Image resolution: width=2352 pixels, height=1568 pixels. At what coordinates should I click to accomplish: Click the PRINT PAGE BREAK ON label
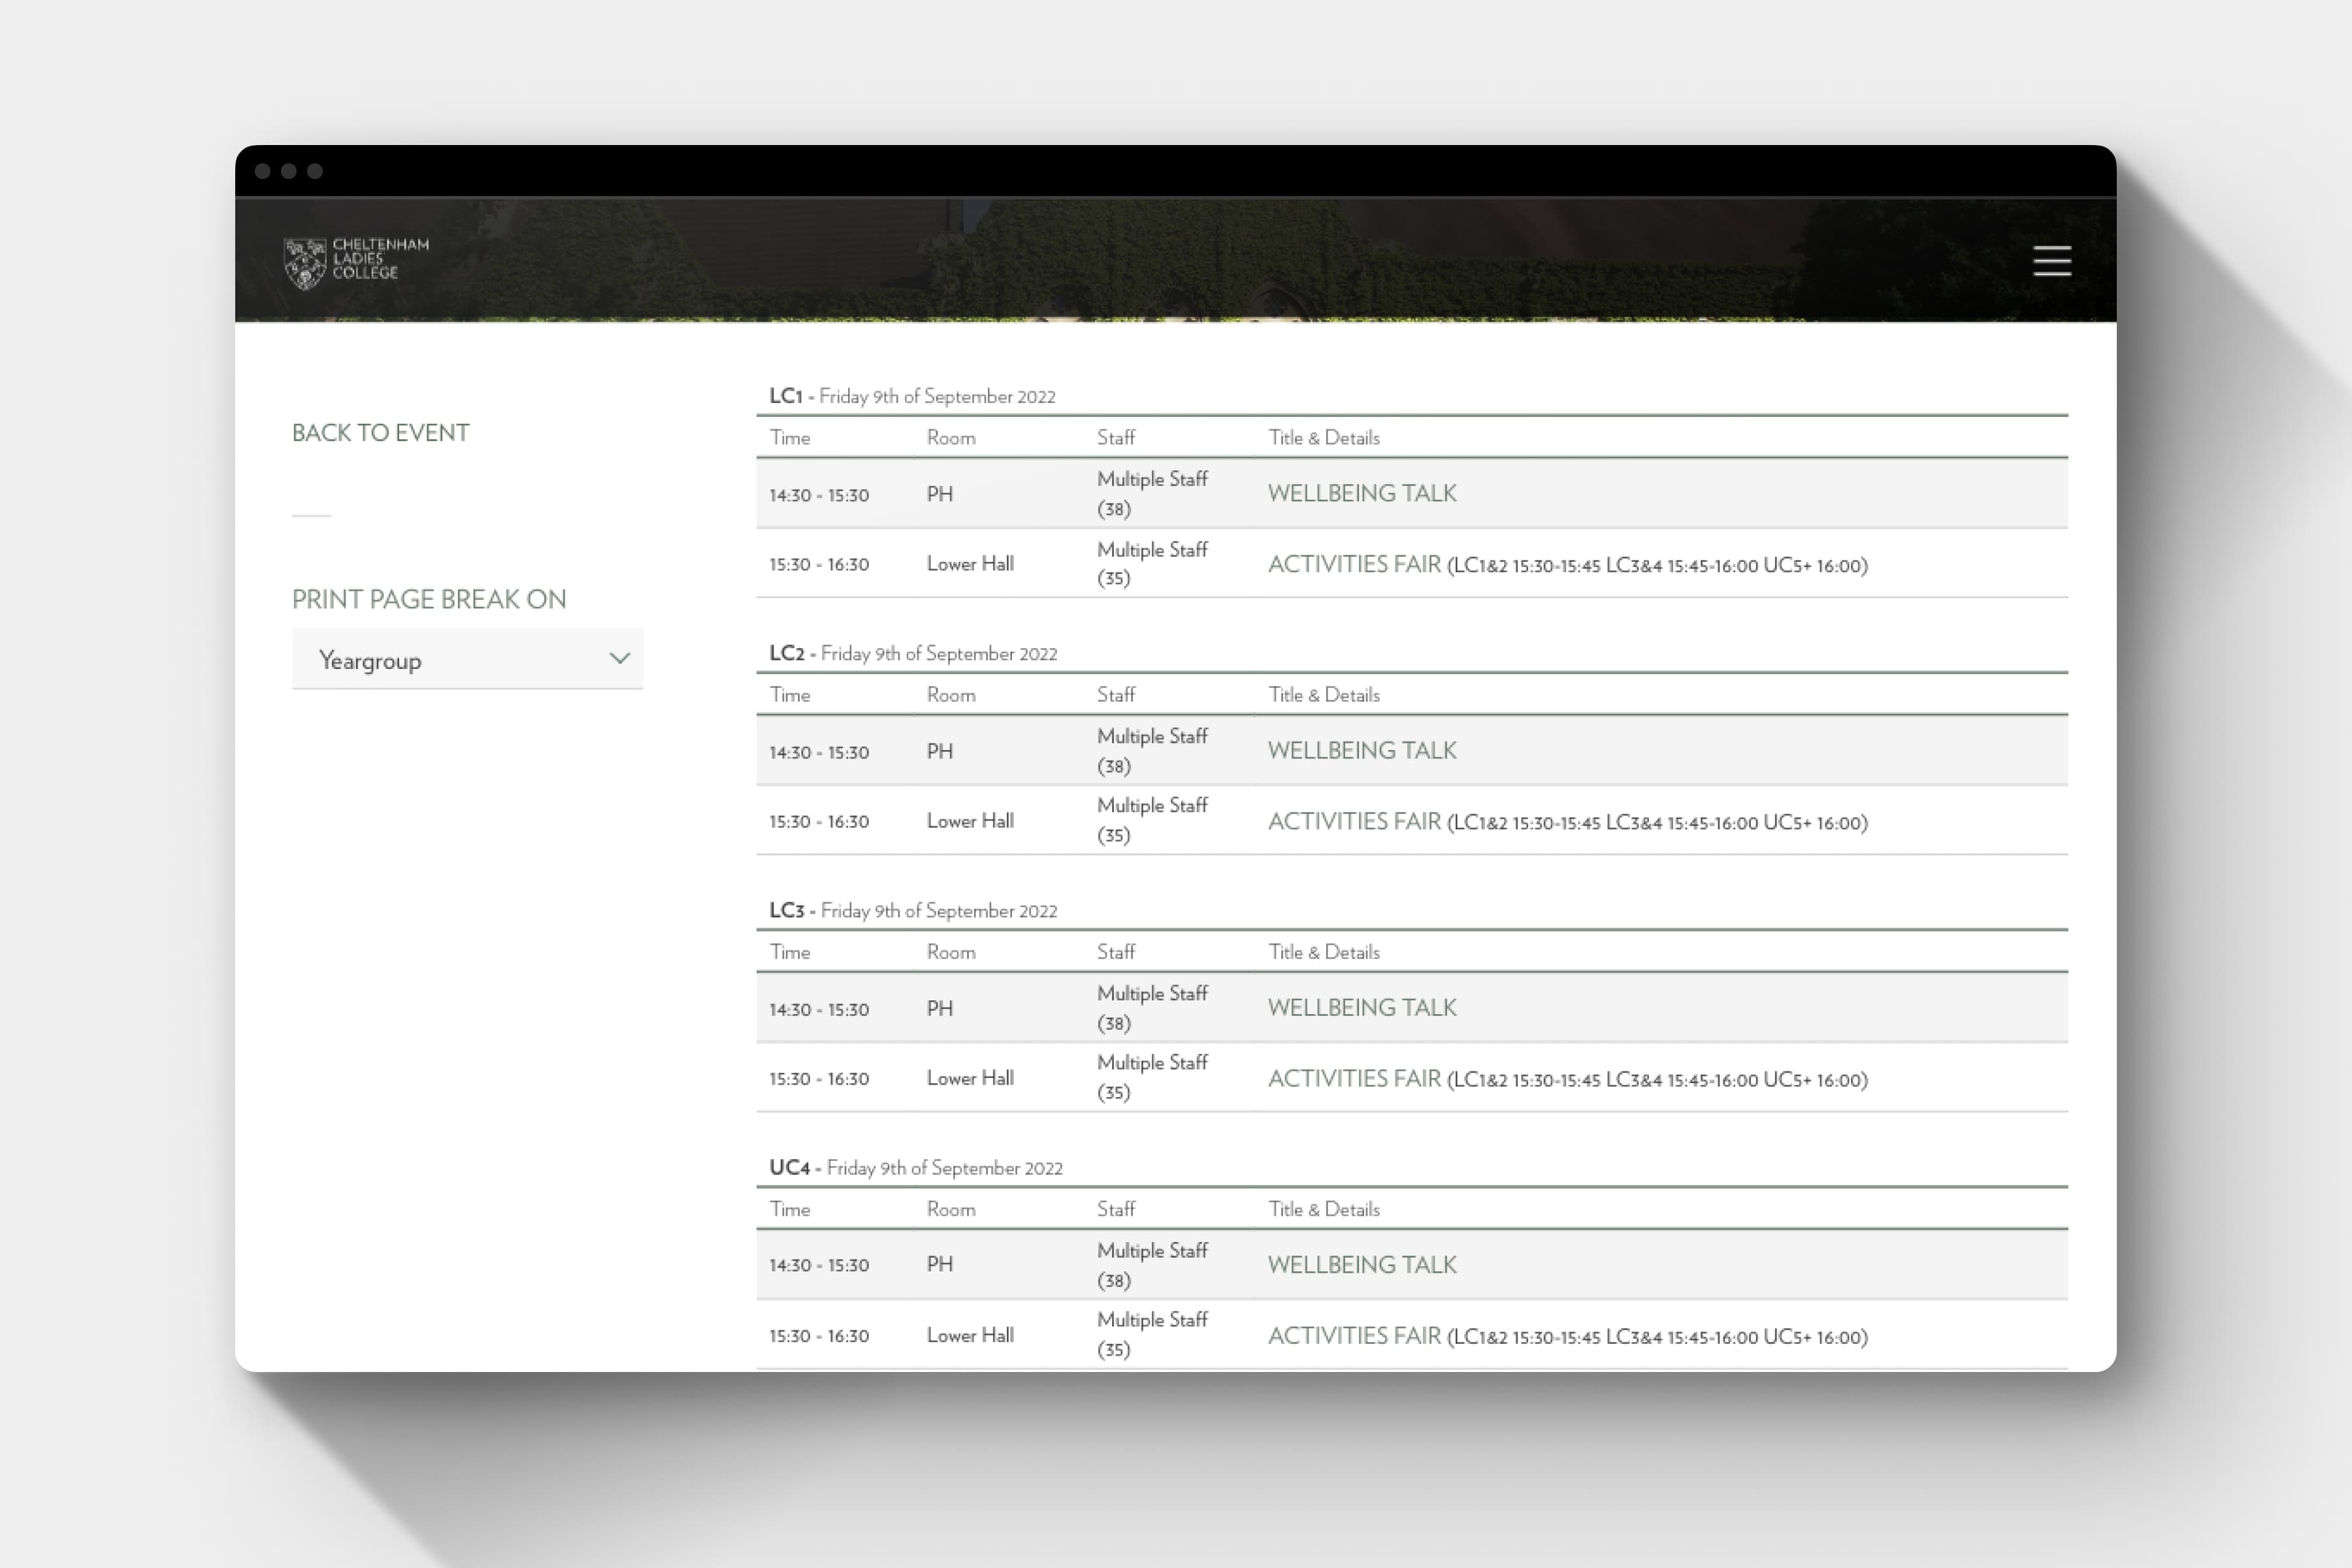(429, 599)
